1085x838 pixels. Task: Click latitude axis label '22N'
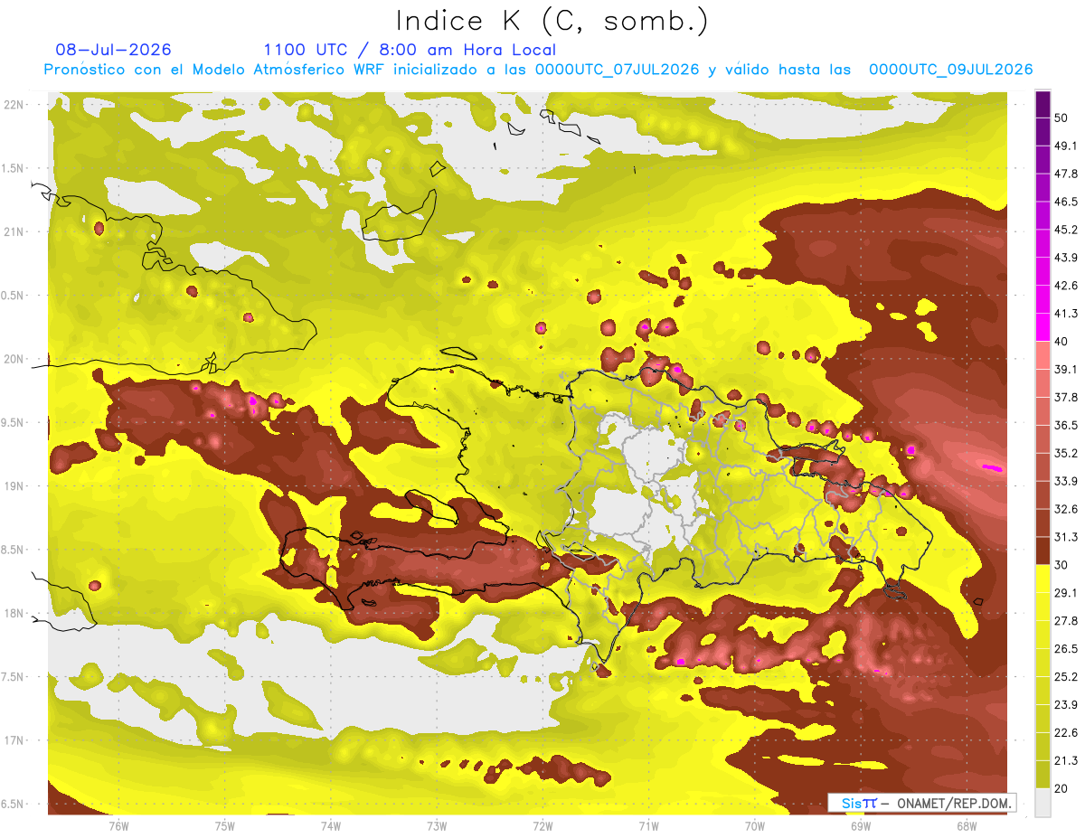point(14,105)
